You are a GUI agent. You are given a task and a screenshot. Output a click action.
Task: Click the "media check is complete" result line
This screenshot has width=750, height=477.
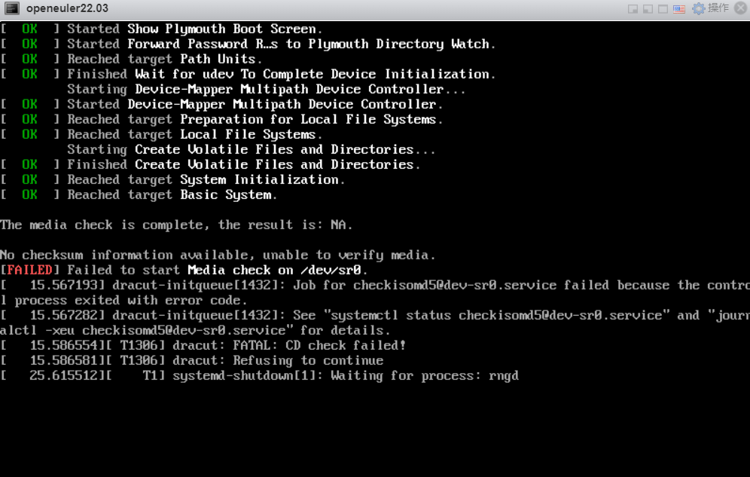[x=176, y=225]
